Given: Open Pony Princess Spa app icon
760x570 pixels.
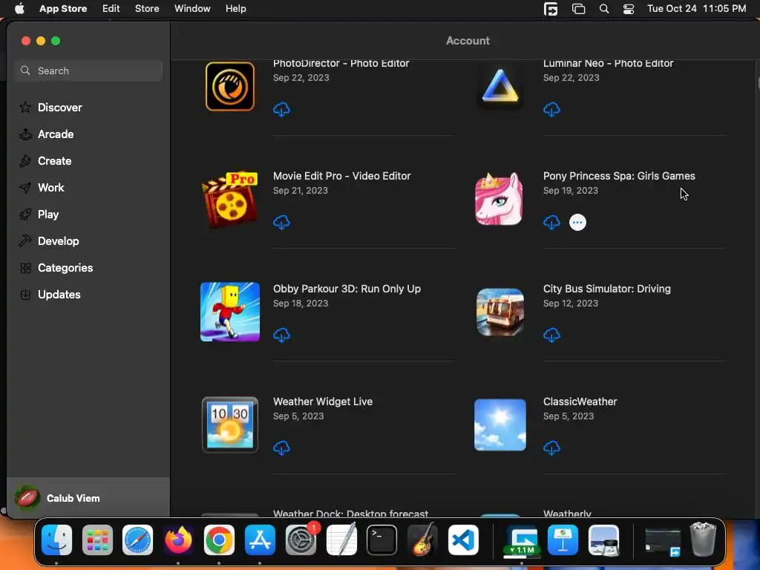Looking at the screenshot, I should (x=499, y=199).
